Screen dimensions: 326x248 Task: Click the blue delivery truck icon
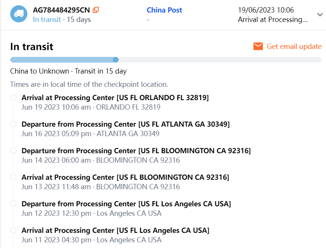click(x=19, y=14)
